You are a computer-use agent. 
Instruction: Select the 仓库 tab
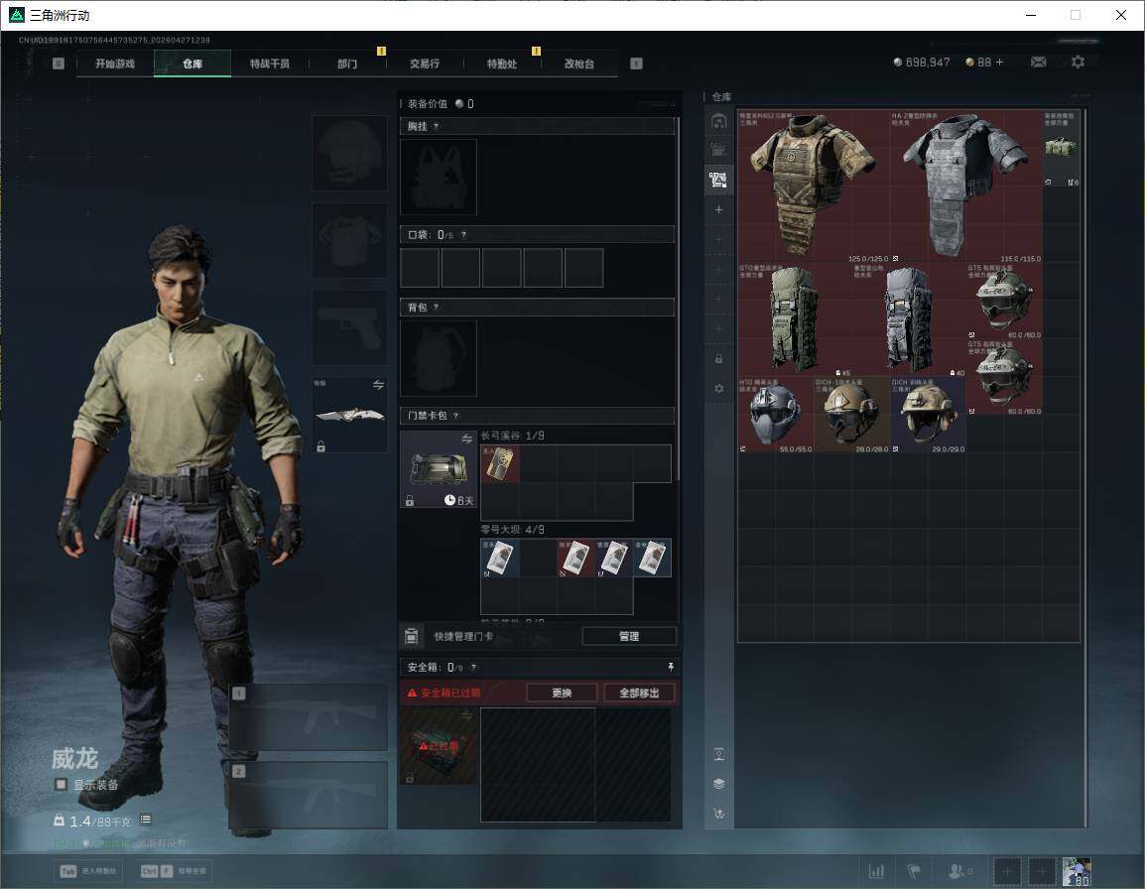click(x=192, y=63)
